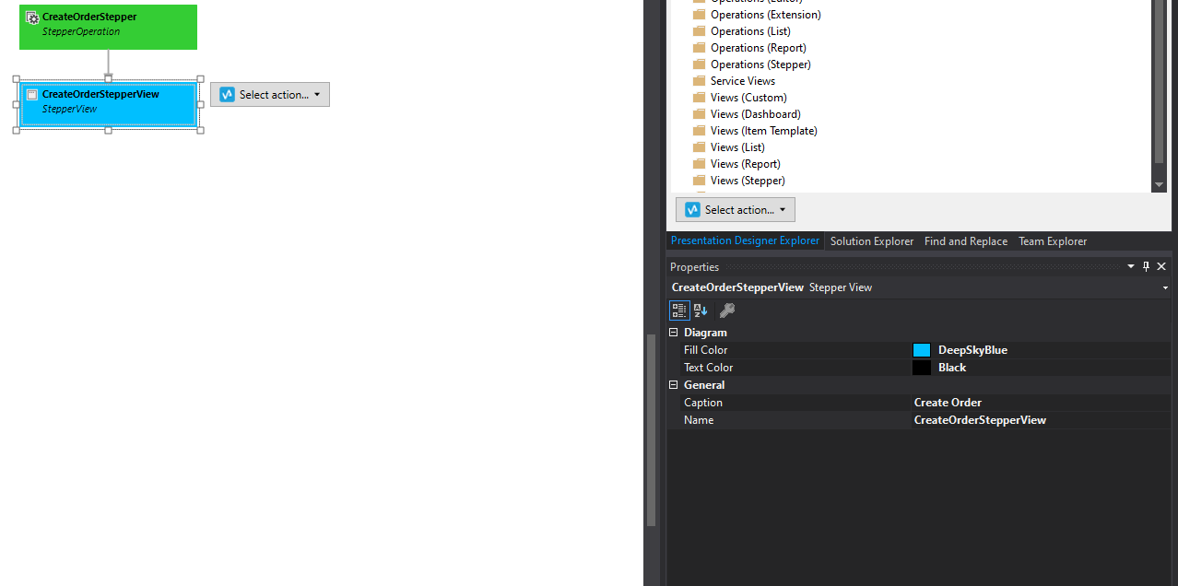Viewport: 1178px width, 586px height.
Task: Open the Select action dropdown below the explorer tree
Action: pos(736,210)
